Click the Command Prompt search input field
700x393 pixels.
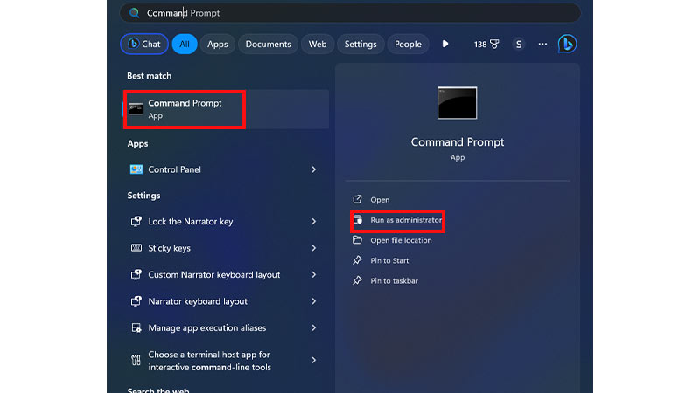click(350, 13)
